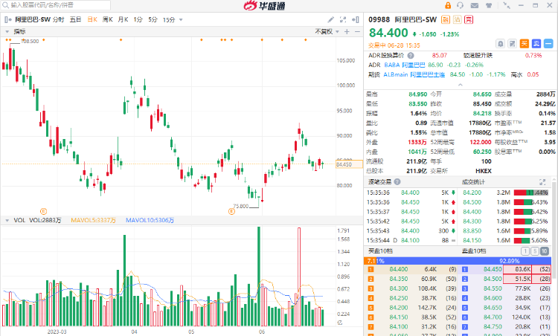558x336 pixels.
Task: Select the 15分 fifteen-minute tab
Action: point(169,19)
